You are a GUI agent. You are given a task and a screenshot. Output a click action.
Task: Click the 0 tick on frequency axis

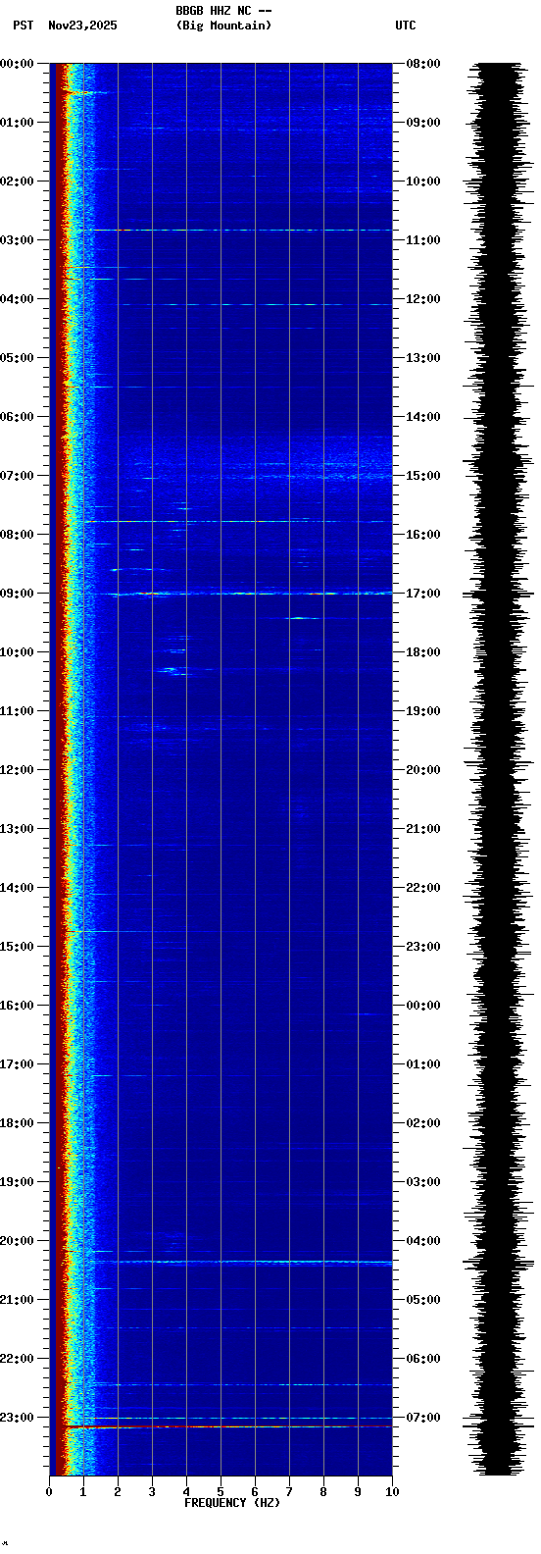pyautogui.click(x=49, y=1492)
